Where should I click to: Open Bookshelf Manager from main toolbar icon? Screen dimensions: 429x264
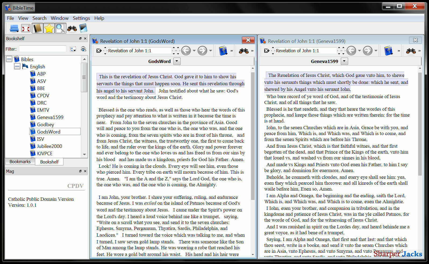(x=83, y=28)
